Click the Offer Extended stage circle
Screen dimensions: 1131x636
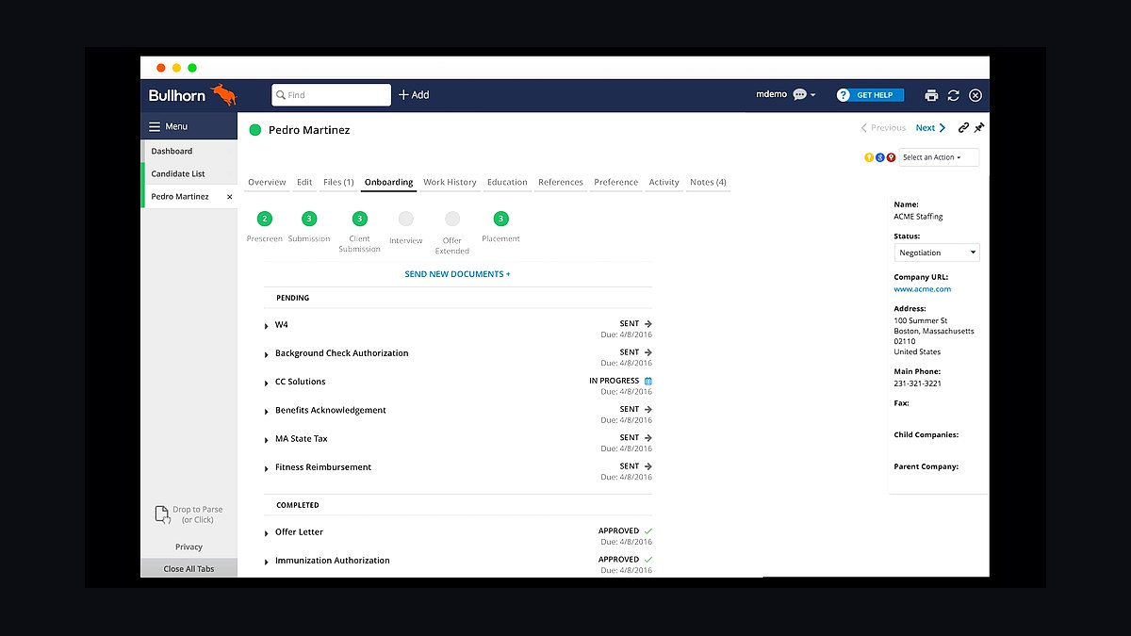[452, 219]
